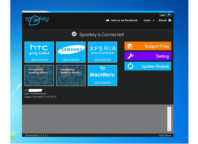Click the second Coming Soon tile
This screenshot has height=144, width=198.
click(x=71, y=75)
